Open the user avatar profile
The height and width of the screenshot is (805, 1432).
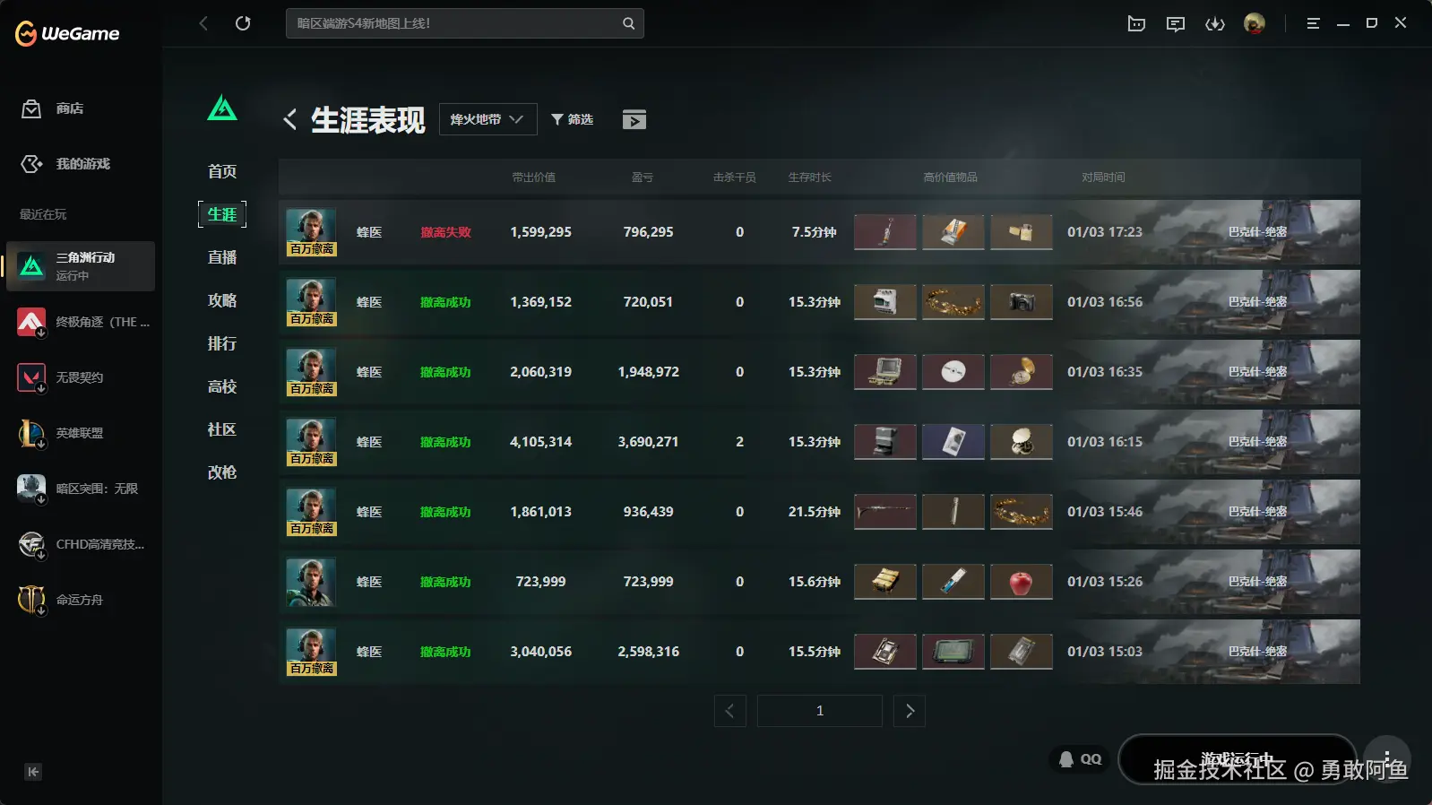[1254, 23]
